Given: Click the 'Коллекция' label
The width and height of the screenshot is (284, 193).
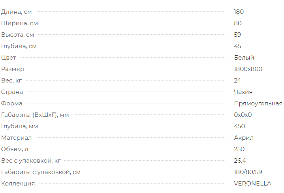Looking at the screenshot, I should (18, 184).
